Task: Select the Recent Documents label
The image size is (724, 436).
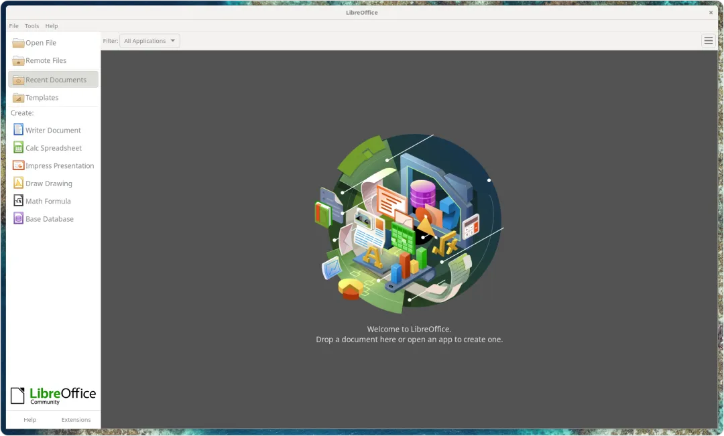Action: pyautogui.click(x=56, y=80)
